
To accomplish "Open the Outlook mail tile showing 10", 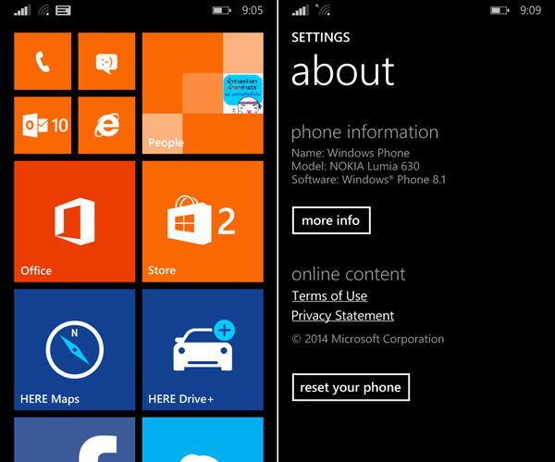I will [x=43, y=125].
